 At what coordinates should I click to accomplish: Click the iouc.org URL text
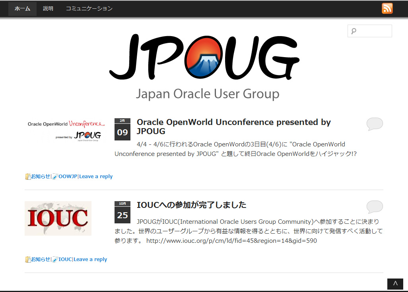click(231, 241)
